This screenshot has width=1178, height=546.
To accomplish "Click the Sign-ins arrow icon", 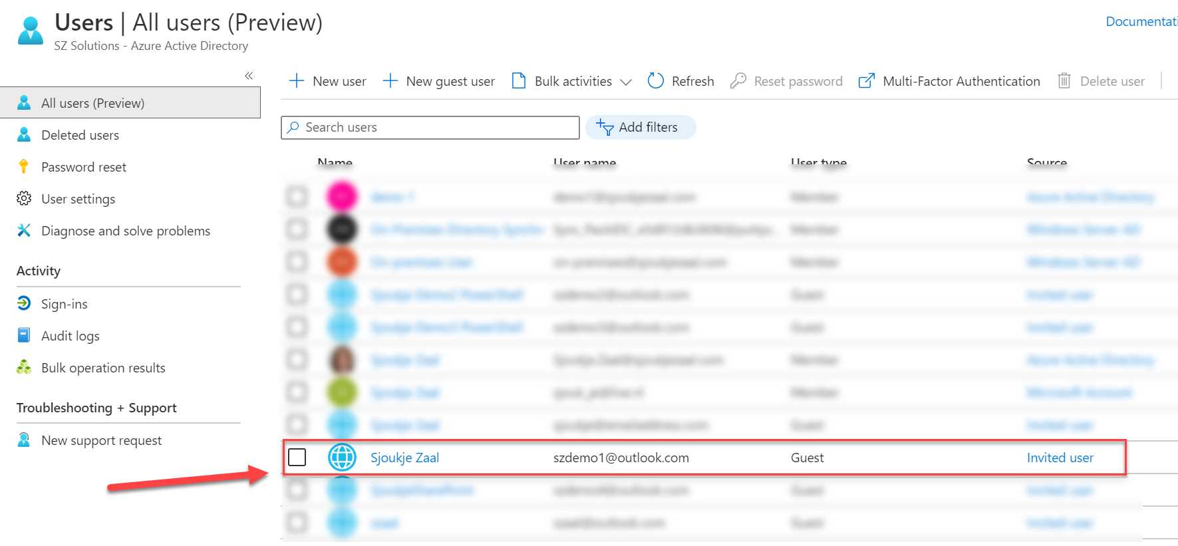I will [24, 303].
